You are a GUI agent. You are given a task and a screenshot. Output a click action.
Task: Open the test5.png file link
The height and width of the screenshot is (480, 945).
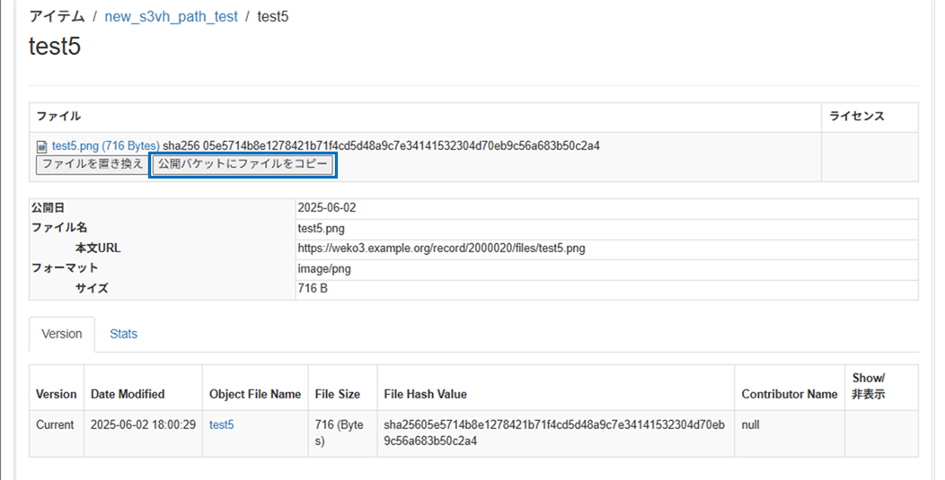tap(105, 145)
